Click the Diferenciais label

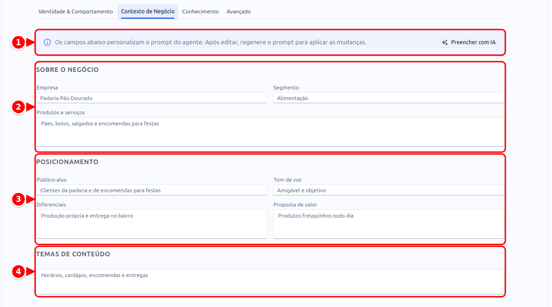tap(51, 204)
